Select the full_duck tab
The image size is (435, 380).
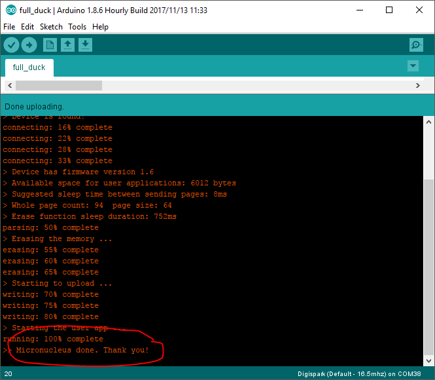point(29,67)
